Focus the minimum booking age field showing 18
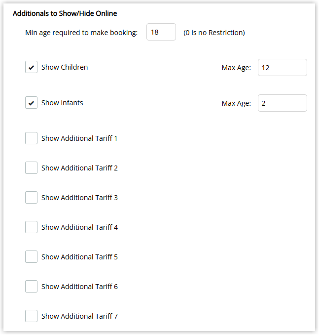 click(x=161, y=32)
